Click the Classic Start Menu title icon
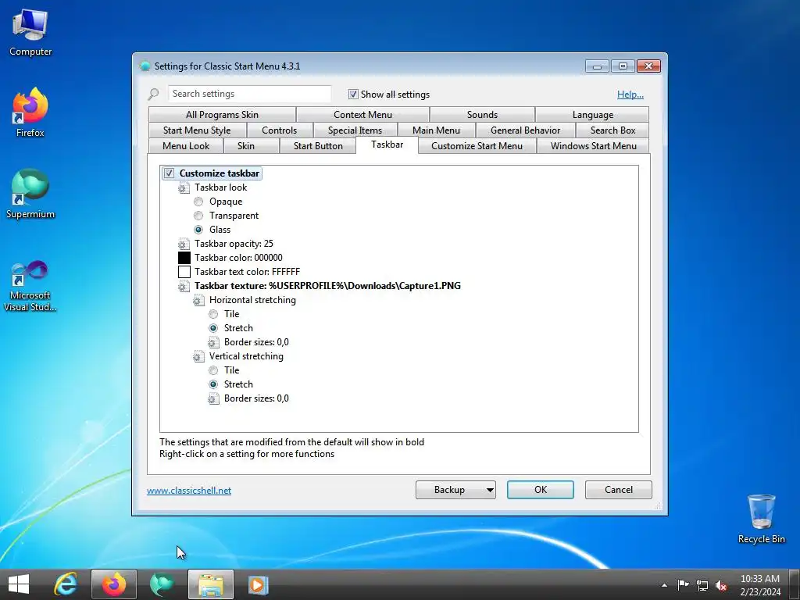 tap(145, 66)
